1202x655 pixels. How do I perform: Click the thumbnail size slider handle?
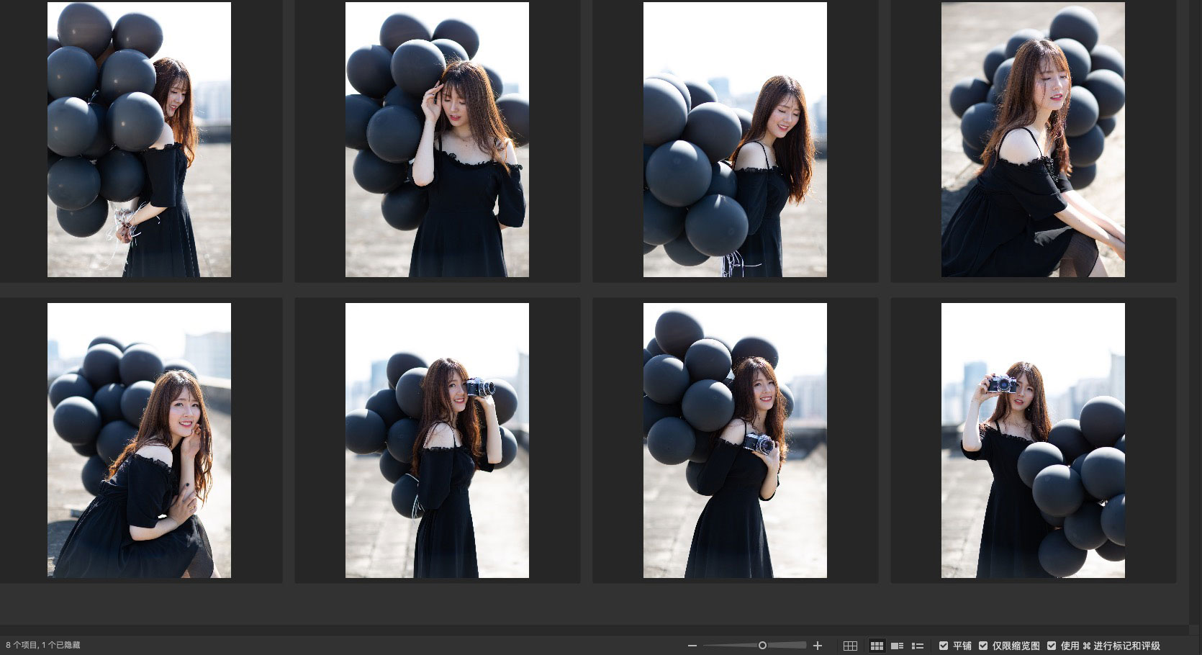point(762,646)
